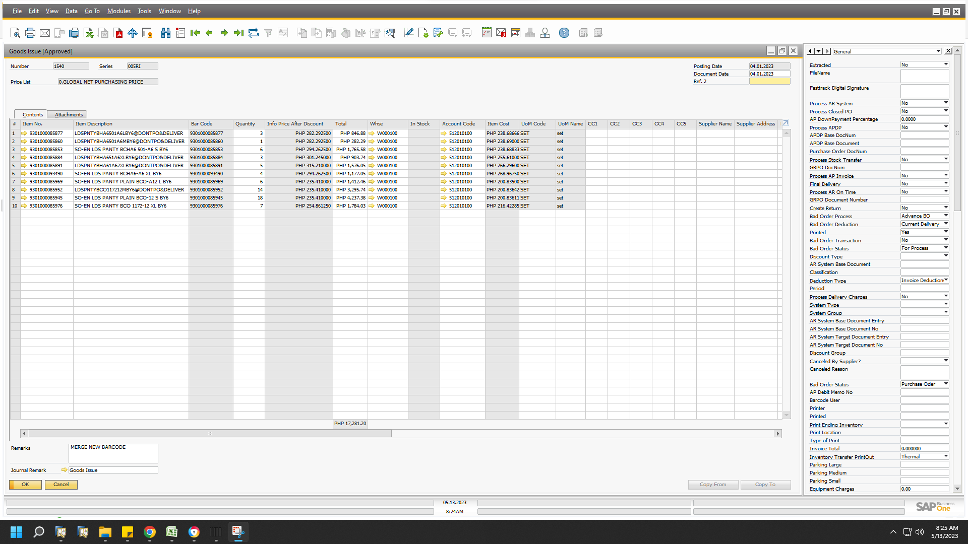The image size is (968, 544).
Task: Click the Copy To button
Action: (765, 485)
